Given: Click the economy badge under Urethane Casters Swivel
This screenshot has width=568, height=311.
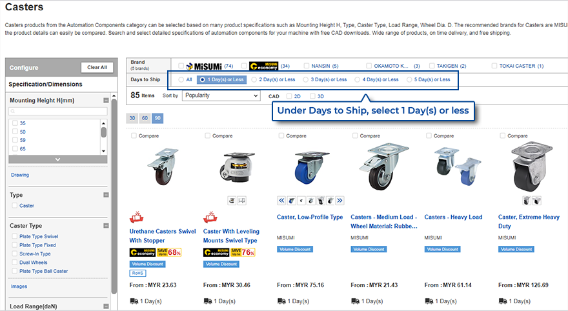Looking at the screenshot, I should tap(143, 252).
